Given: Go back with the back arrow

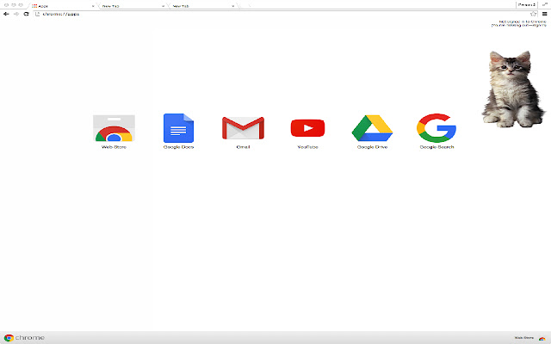Looking at the screenshot, I should coord(6,14).
